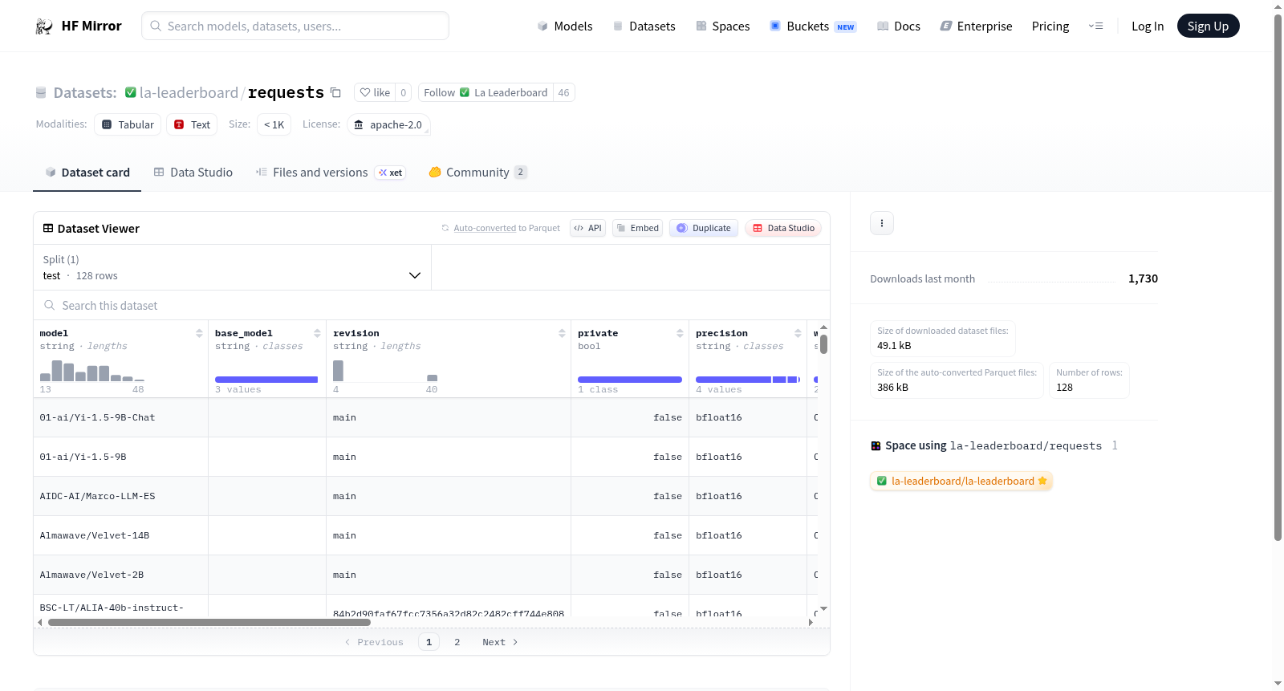The height and width of the screenshot is (691, 1284).
Task: Select the Almawave/Velvet-2B cell
Action: [121, 575]
